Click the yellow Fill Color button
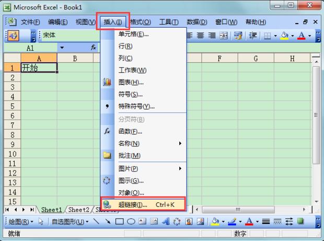The image size is (324, 241). point(284,36)
